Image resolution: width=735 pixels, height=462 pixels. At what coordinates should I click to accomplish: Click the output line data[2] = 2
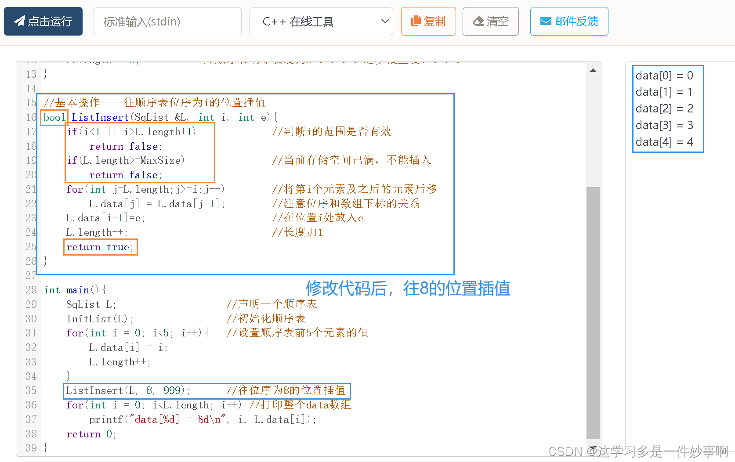664,108
